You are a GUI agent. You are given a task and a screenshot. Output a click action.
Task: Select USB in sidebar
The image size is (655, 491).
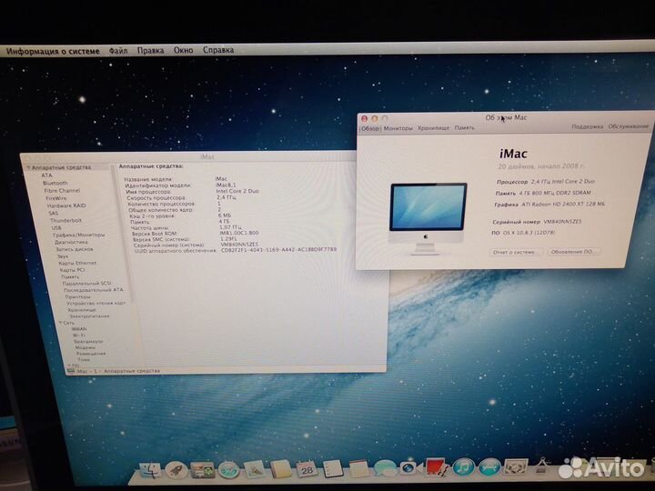point(56,228)
